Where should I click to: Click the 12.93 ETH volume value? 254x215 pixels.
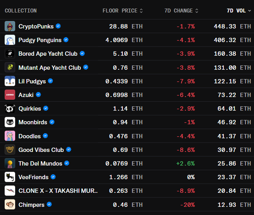[234, 205]
